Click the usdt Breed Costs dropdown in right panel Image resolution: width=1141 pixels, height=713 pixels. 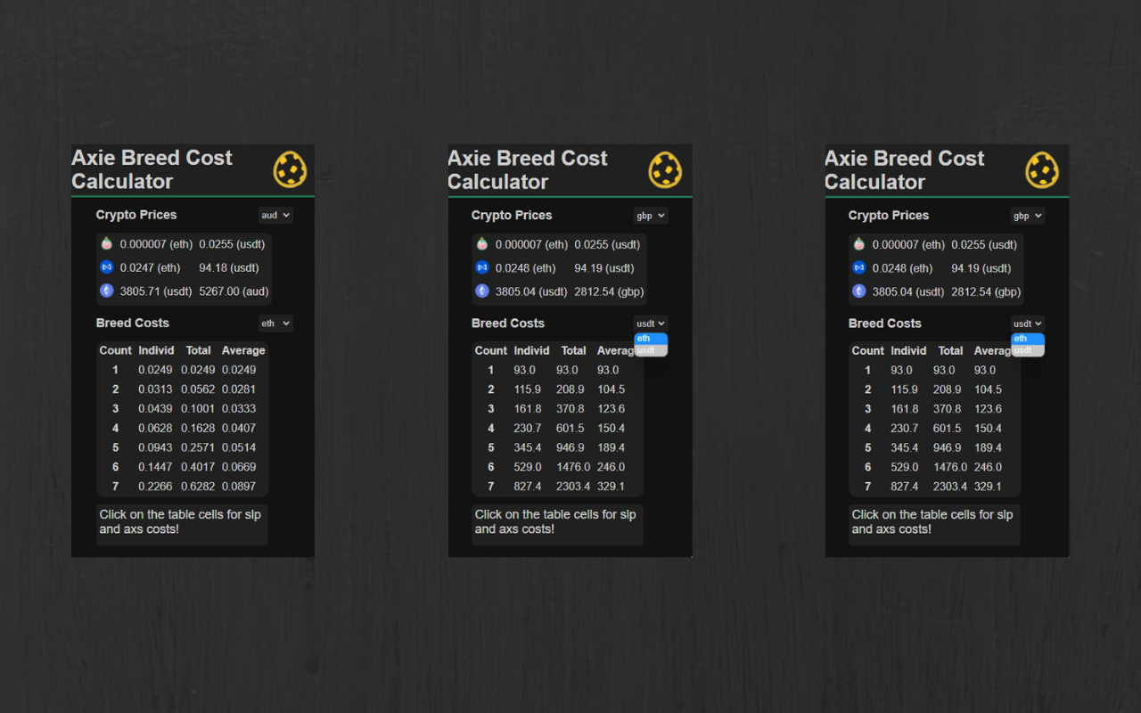1028,324
